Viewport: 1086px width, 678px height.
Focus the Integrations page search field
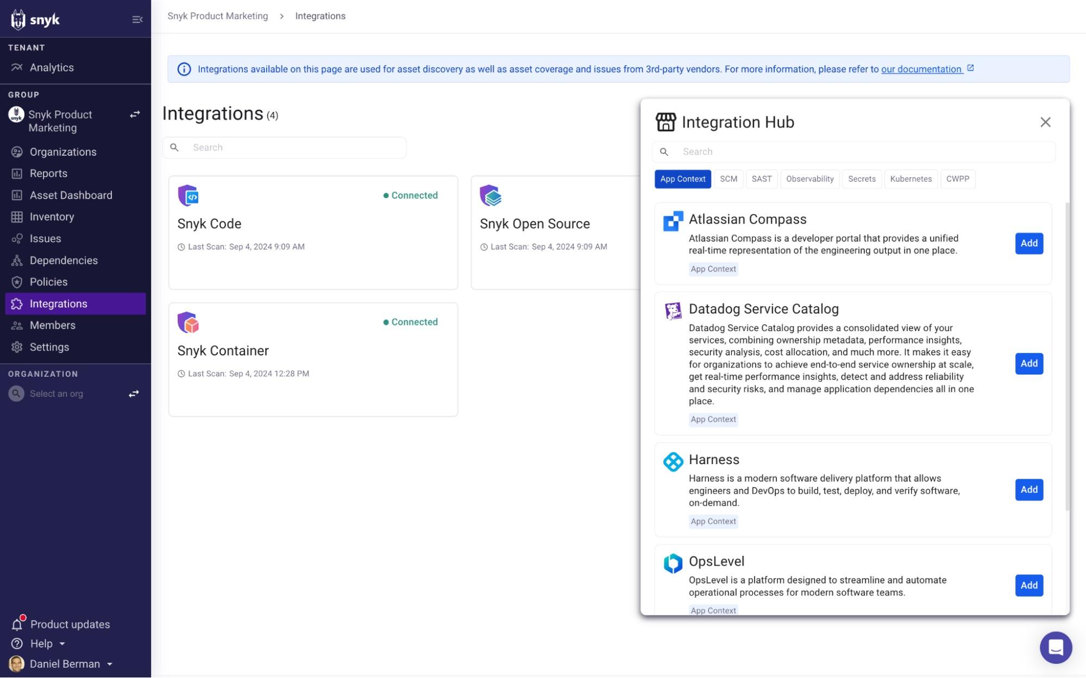tap(284, 148)
